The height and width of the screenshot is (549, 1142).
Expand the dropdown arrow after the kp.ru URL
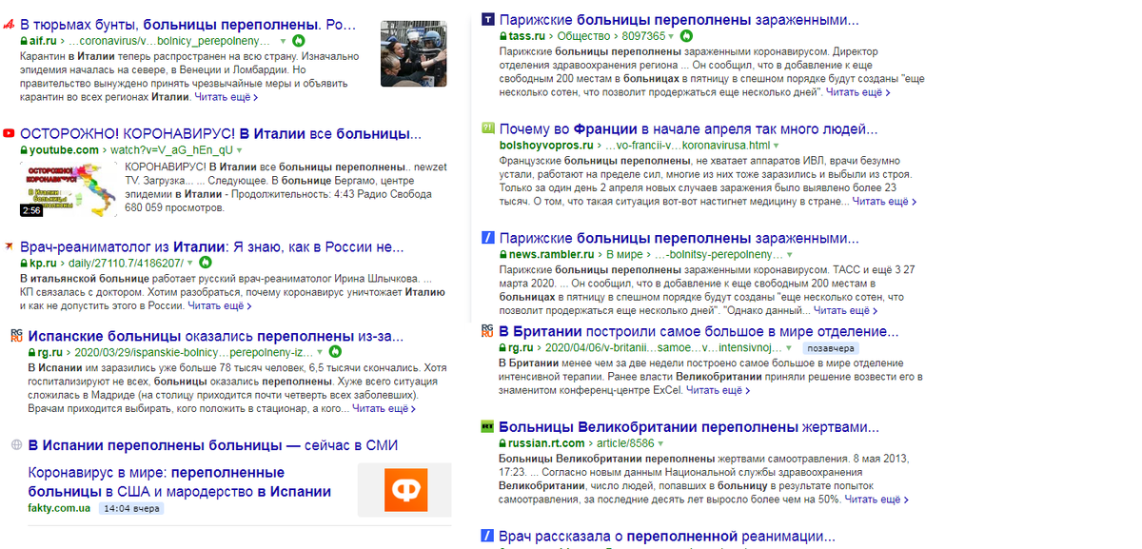(x=190, y=263)
